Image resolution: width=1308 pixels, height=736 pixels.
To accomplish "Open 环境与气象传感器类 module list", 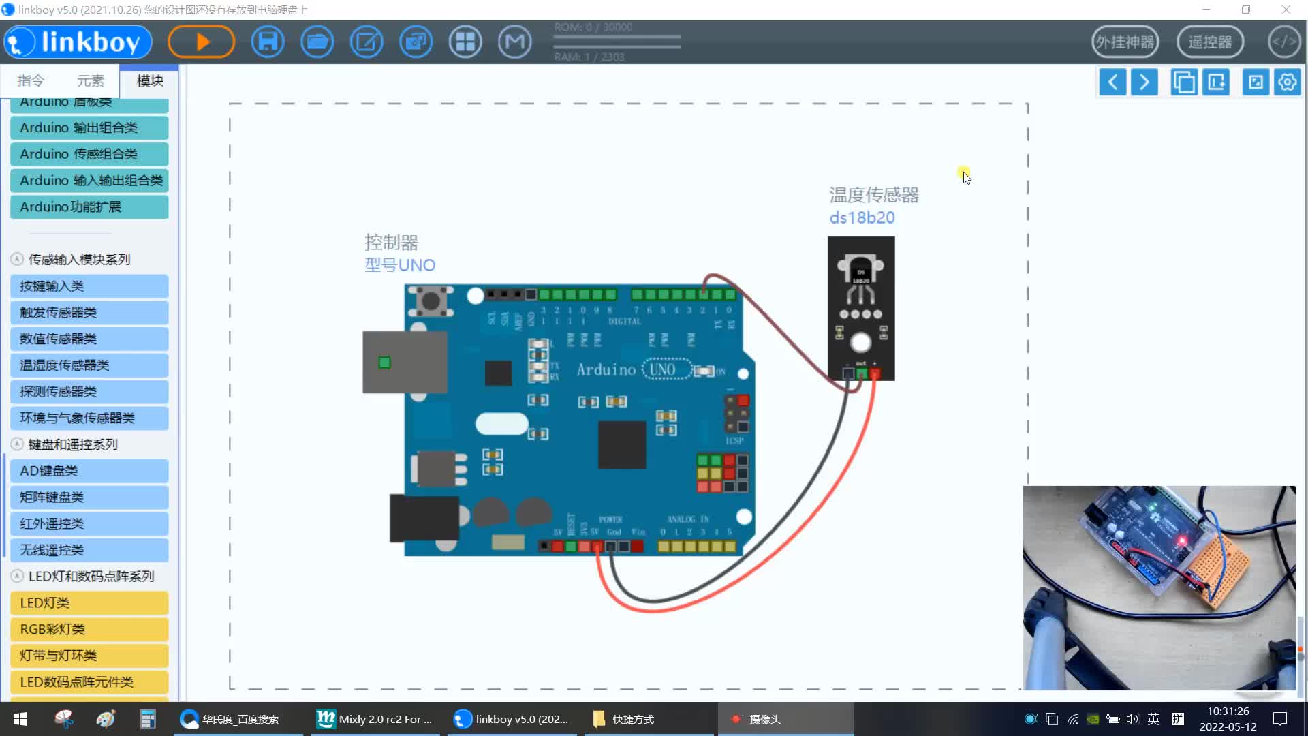I will coord(89,418).
